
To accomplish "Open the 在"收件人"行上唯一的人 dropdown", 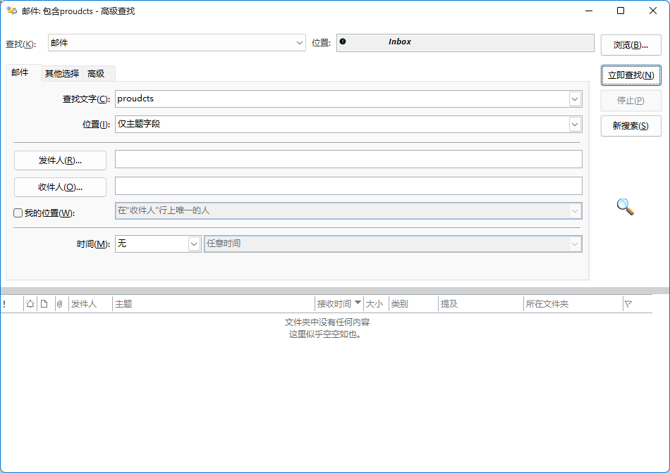I will [575, 210].
